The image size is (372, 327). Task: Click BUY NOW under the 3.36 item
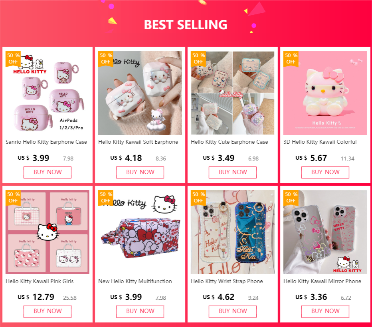pos(325,311)
